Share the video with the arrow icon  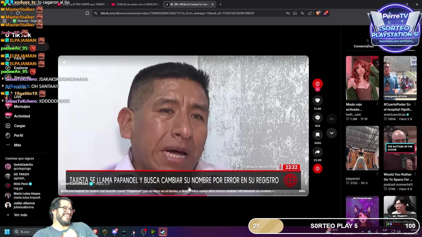[317, 152]
